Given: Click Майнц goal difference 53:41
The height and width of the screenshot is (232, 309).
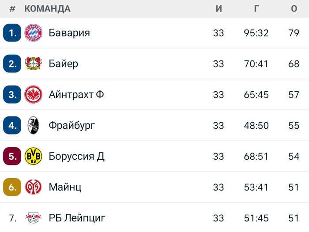Looking at the screenshot, I should pyautogui.click(x=256, y=187).
